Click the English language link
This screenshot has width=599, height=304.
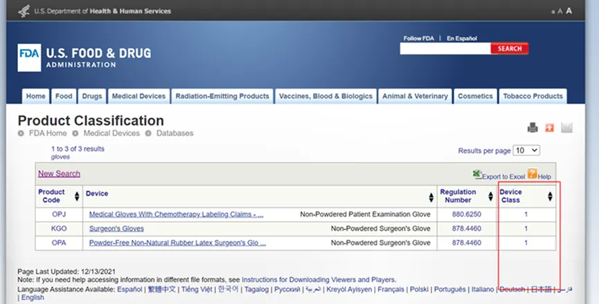coord(33,298)
